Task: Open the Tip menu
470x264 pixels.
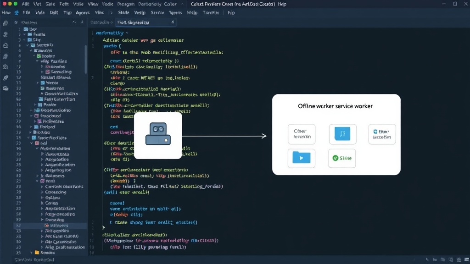Action: pyautogui.click(x=67, y=12)
